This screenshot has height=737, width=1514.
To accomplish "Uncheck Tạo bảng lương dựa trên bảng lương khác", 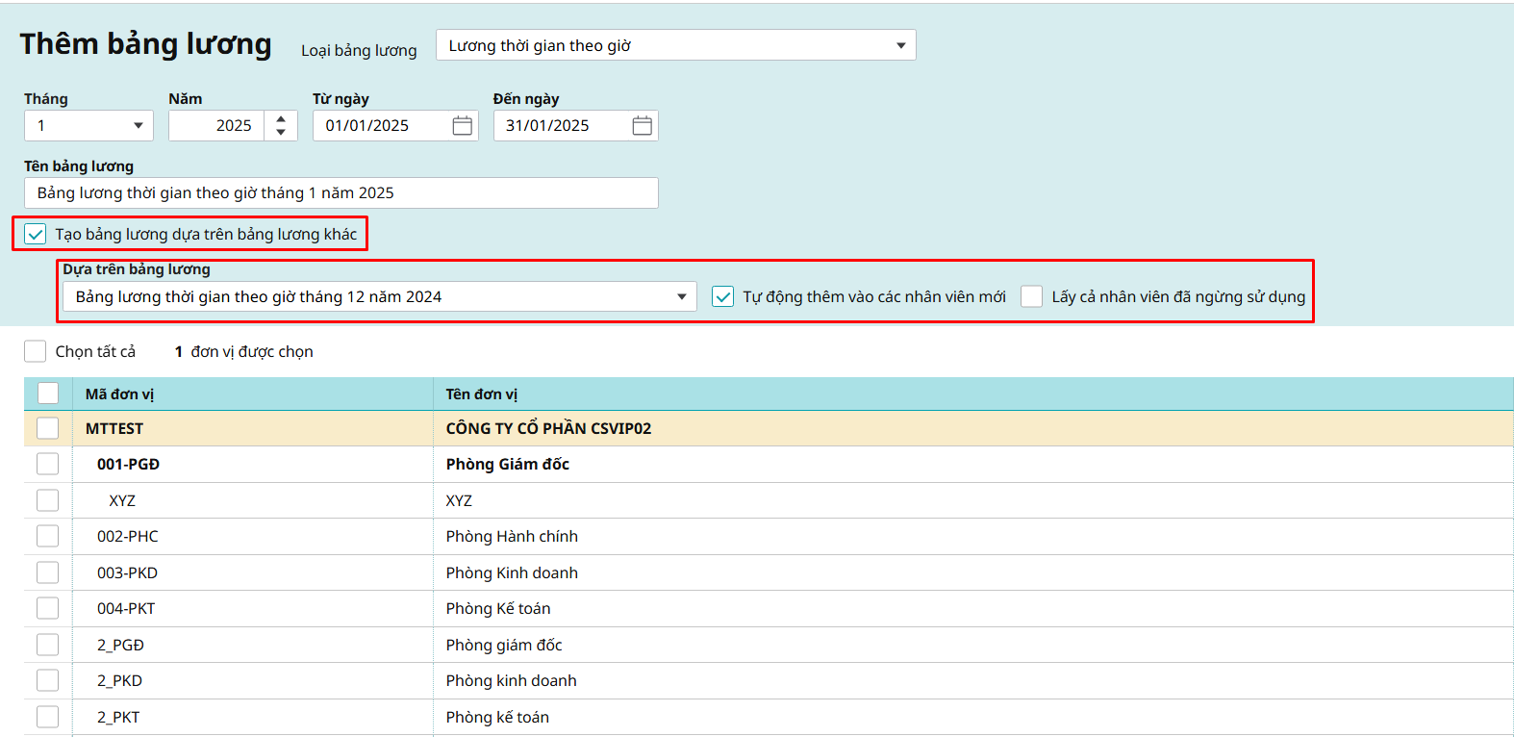I will coord(36,234).
